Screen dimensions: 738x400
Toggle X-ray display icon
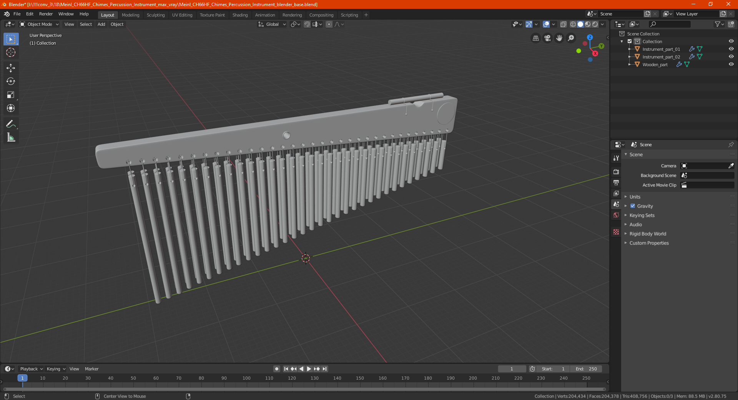pos(563,24)
